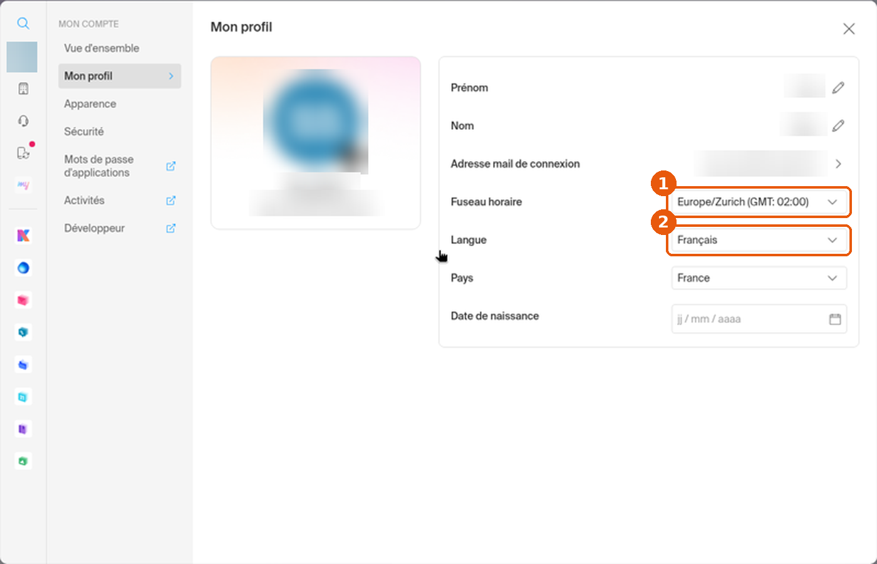Select the Apparence menu entry

tap(90, 104)
